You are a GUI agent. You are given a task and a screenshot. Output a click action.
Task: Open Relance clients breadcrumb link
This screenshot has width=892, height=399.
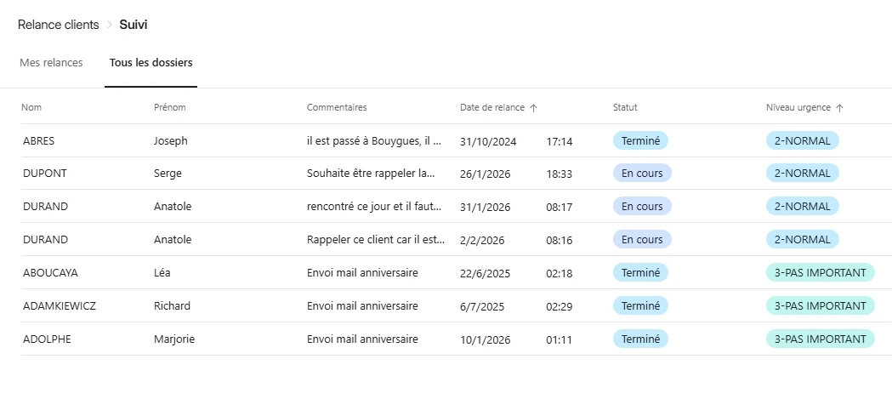(x=58, y=25)
